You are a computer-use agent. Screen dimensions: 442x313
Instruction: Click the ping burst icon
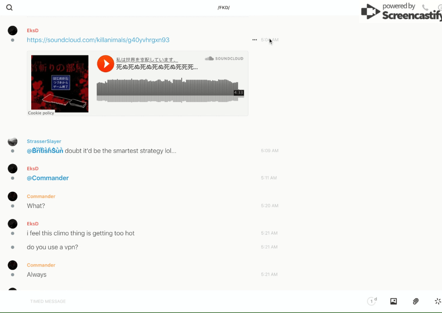point(438,301)
